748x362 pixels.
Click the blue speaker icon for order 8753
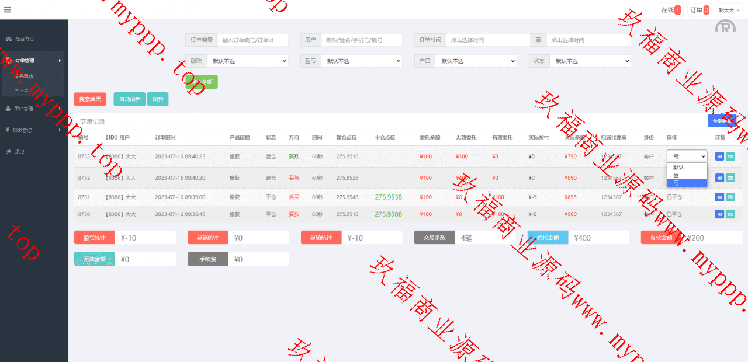click(x=719, y=156)
